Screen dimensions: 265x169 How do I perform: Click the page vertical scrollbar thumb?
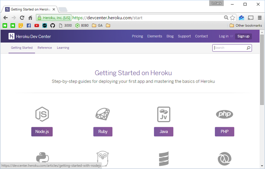262,70
